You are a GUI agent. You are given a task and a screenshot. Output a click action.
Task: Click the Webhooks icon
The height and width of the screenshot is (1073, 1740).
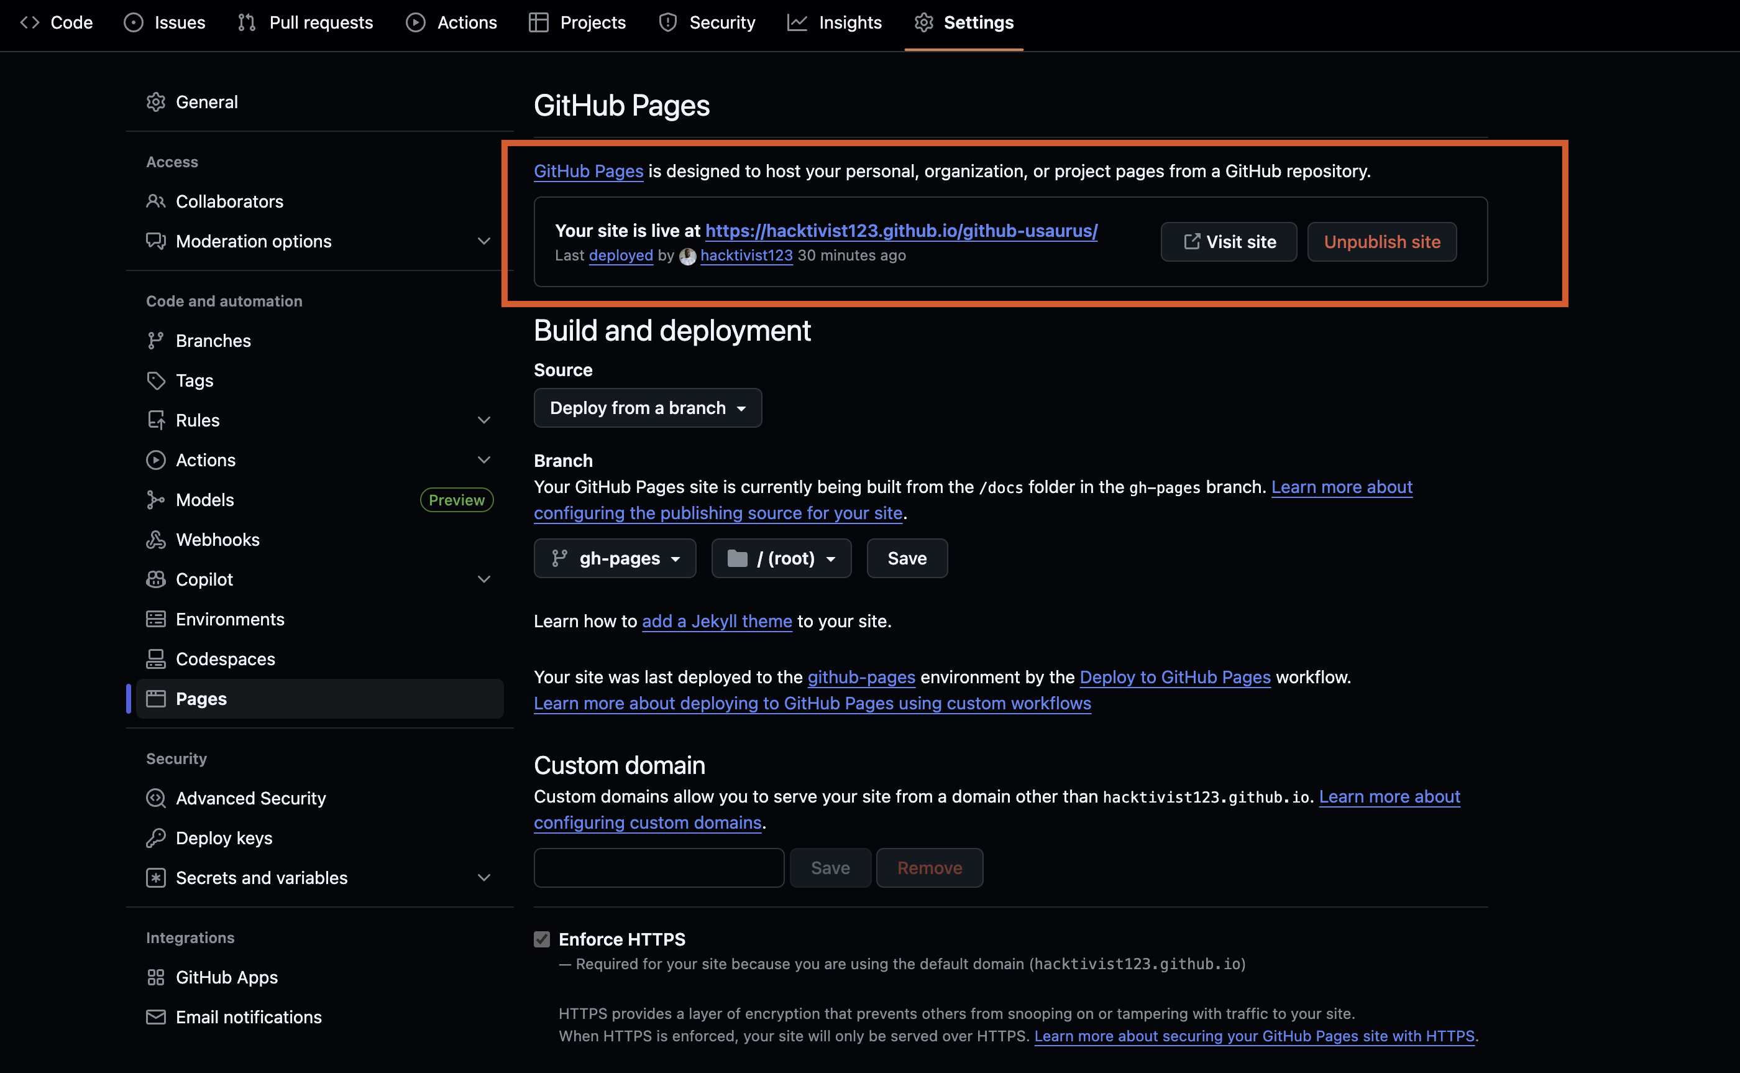[x=156, y=540]
